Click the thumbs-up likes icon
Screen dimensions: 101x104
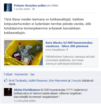[x=6, y=80]
